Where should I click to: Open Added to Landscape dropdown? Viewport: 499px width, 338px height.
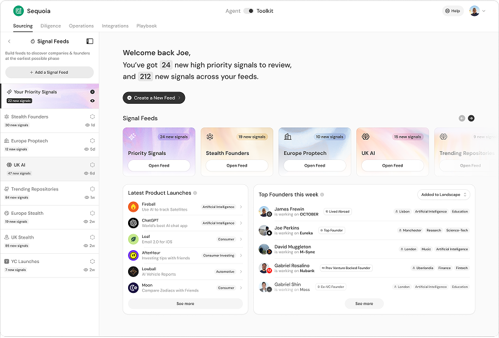pyautogui.click(x=443, y=195)
